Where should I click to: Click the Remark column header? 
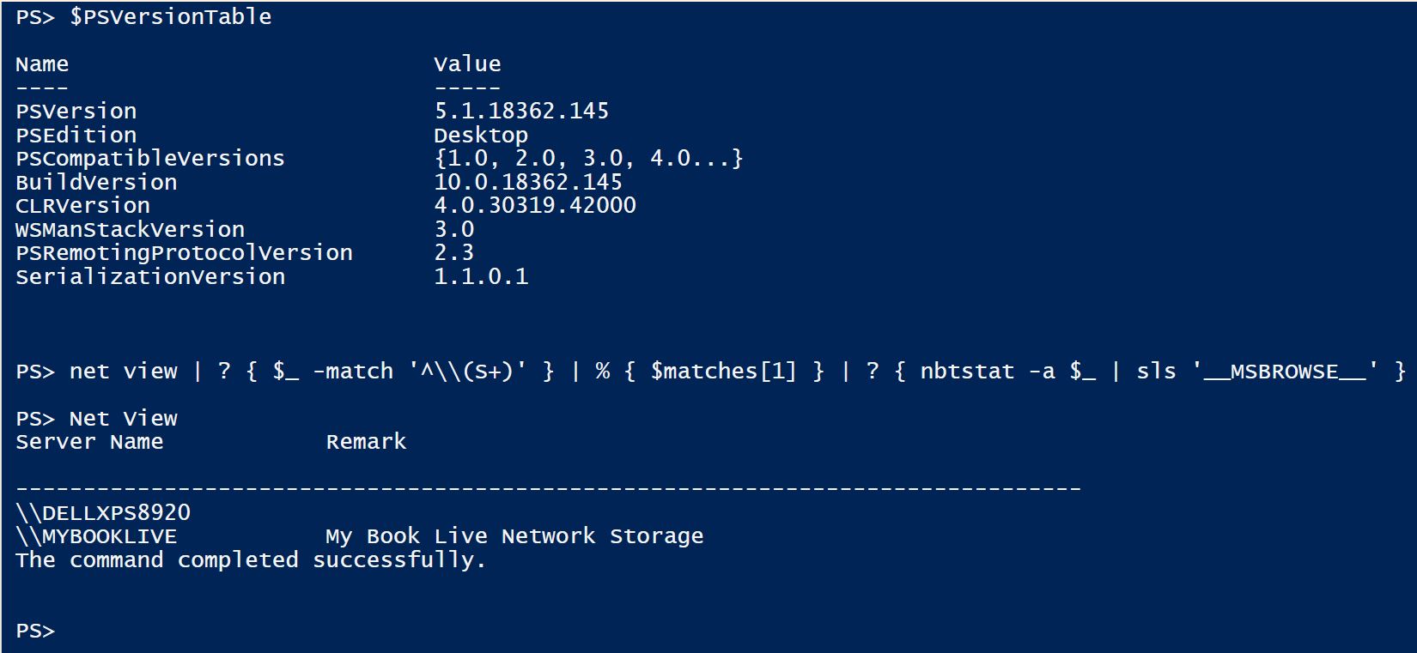366,442
